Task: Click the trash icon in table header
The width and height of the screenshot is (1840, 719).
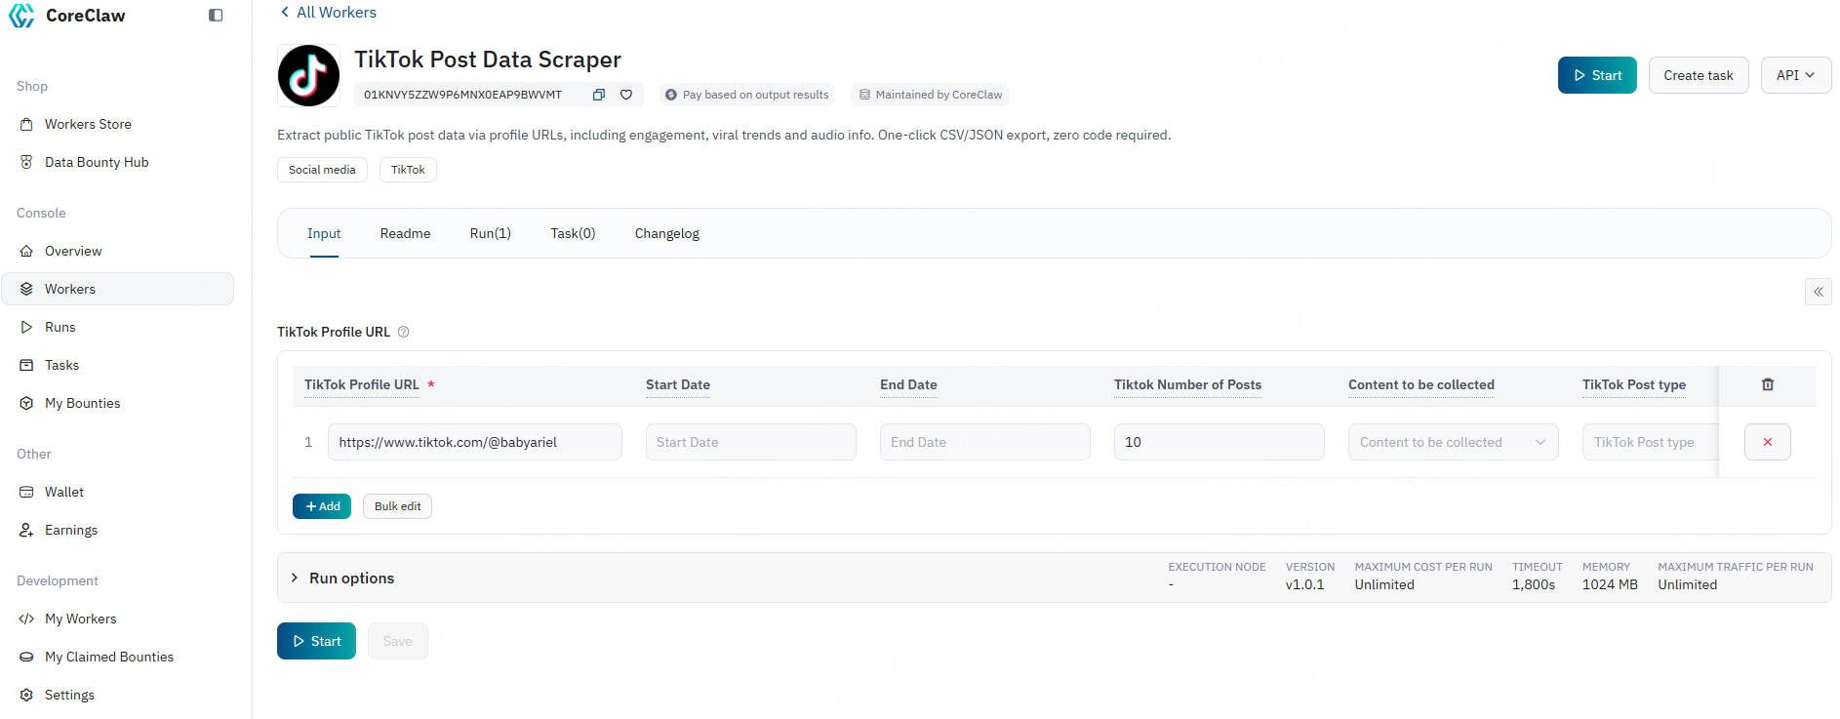Action: click(1767, 384)
